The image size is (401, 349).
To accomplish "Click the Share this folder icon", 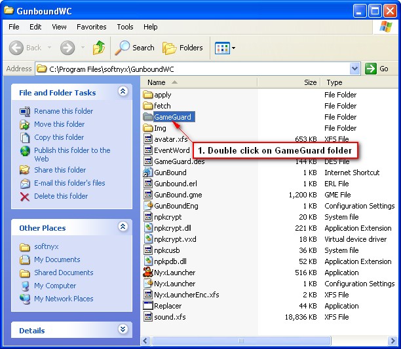I will pos(25,170).
